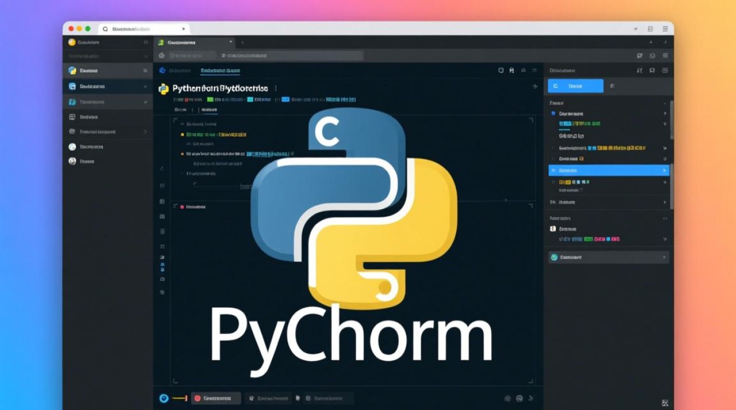736x410 pixels.
Task: Click the red-dot button in the bottom bar
Action: pos(216,399)
